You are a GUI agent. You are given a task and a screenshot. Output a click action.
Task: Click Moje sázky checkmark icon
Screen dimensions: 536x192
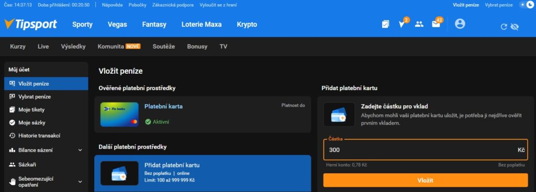tap(13, 122)
